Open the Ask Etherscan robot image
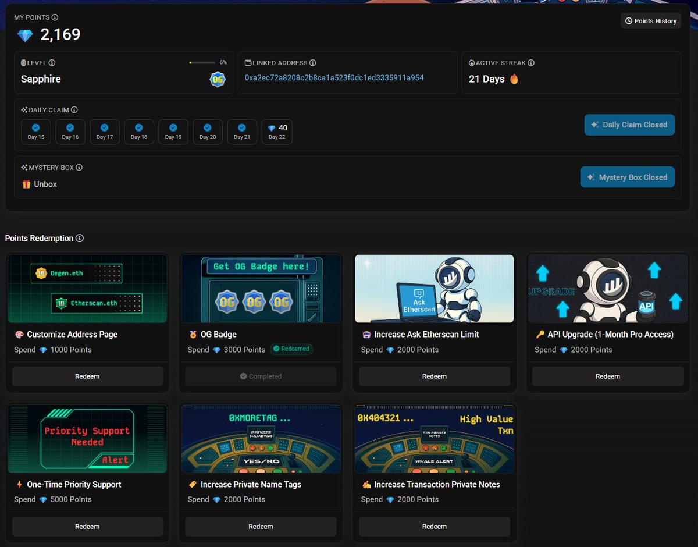 [434, 289]
